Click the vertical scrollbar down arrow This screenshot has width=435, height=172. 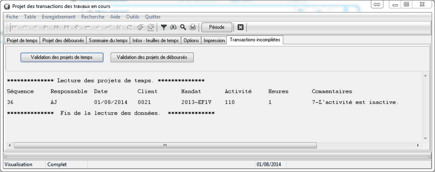(425, 139)
